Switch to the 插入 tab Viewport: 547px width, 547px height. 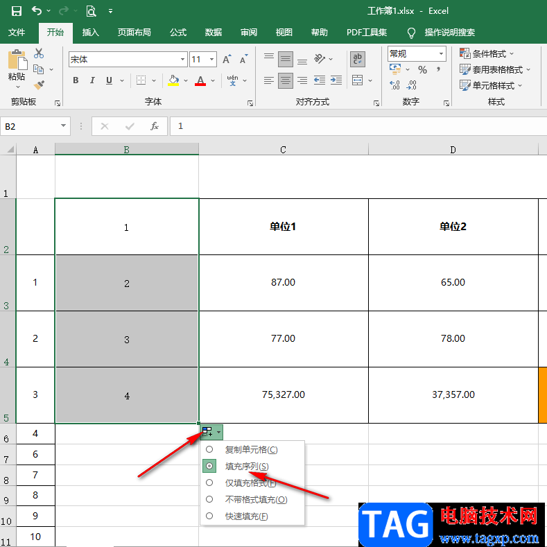point(91,33)
